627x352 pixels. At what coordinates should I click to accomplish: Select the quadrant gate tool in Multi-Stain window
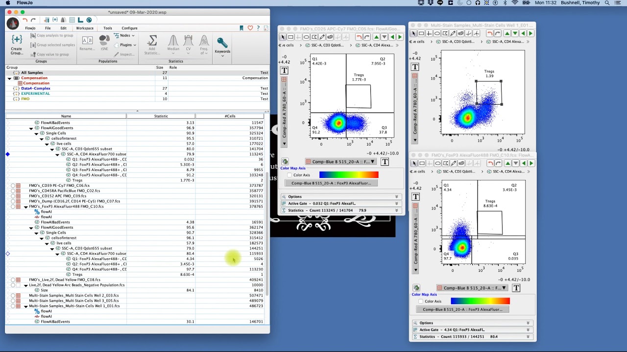[x=429, y=33]
